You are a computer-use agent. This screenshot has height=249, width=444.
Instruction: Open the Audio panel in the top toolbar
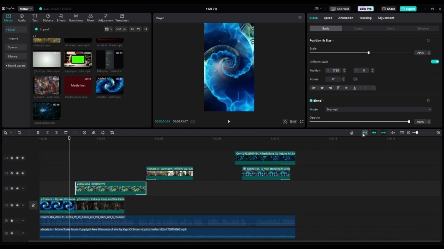point(22,18)
